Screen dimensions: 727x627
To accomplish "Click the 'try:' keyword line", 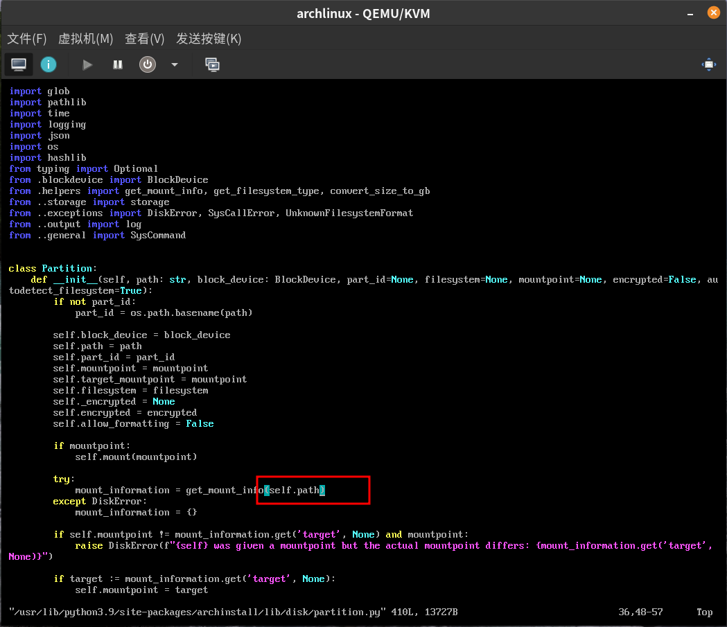I will [64, 479].
